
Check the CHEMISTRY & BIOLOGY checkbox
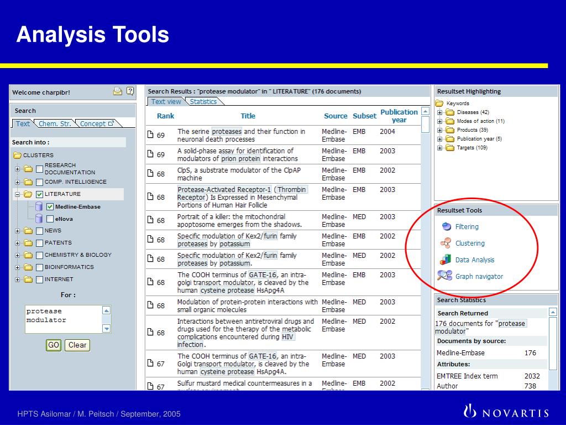point(40,255)
